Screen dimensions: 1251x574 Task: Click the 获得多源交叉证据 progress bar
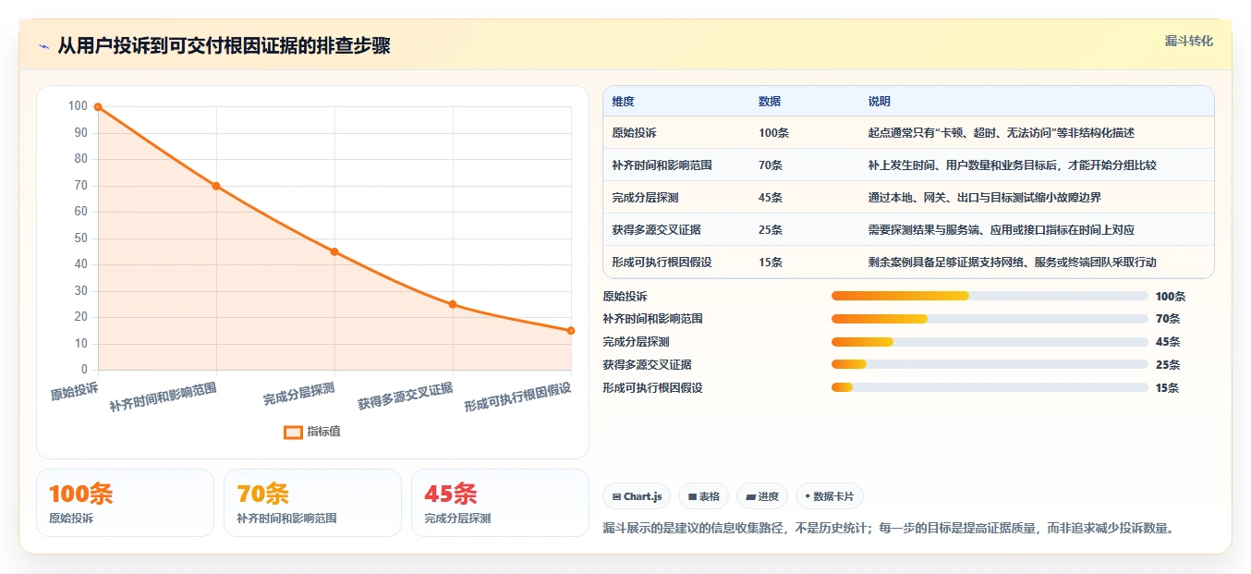[990, 365]
